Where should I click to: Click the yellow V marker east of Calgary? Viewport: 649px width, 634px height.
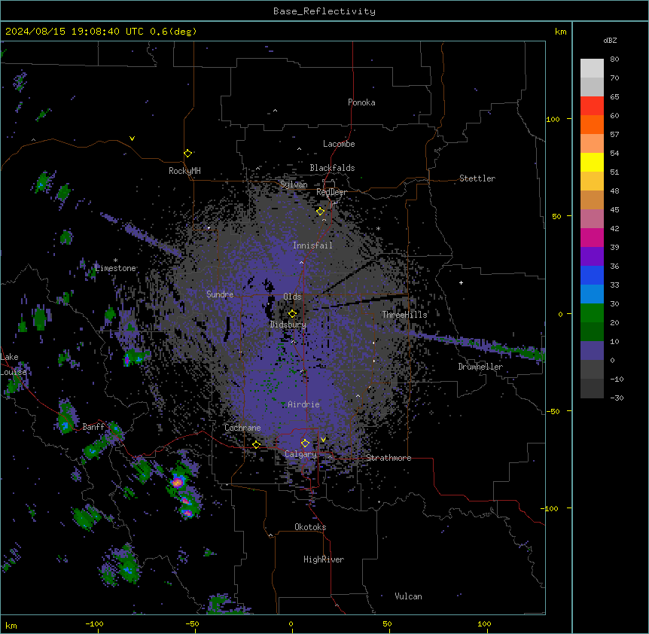[x=323, y=440]
